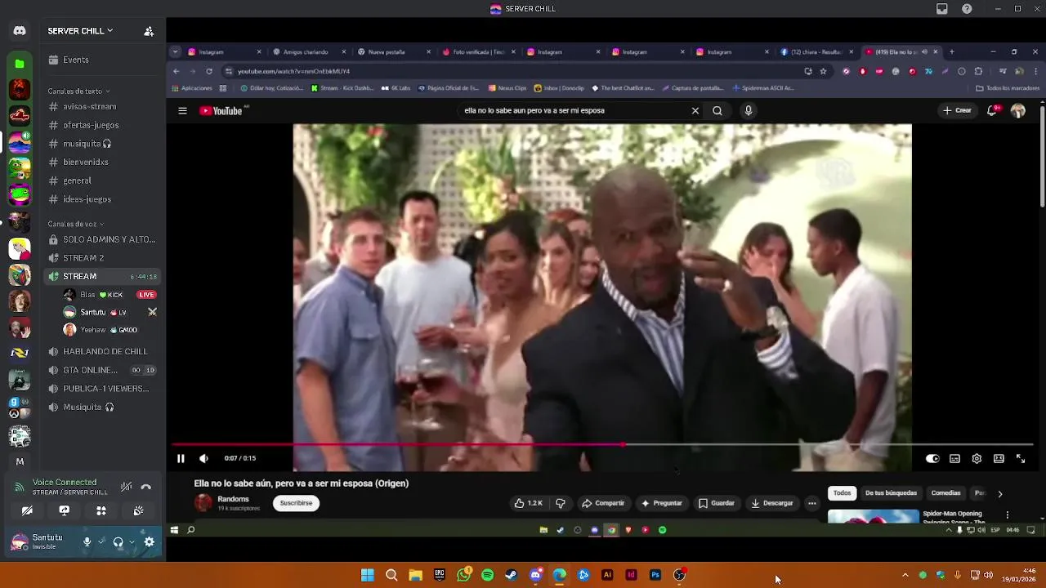Image resolution: width=1046 pixels, height=588 pixels.
Task: Clear the YouTube search box text
Action: click(x=695, y=111)
